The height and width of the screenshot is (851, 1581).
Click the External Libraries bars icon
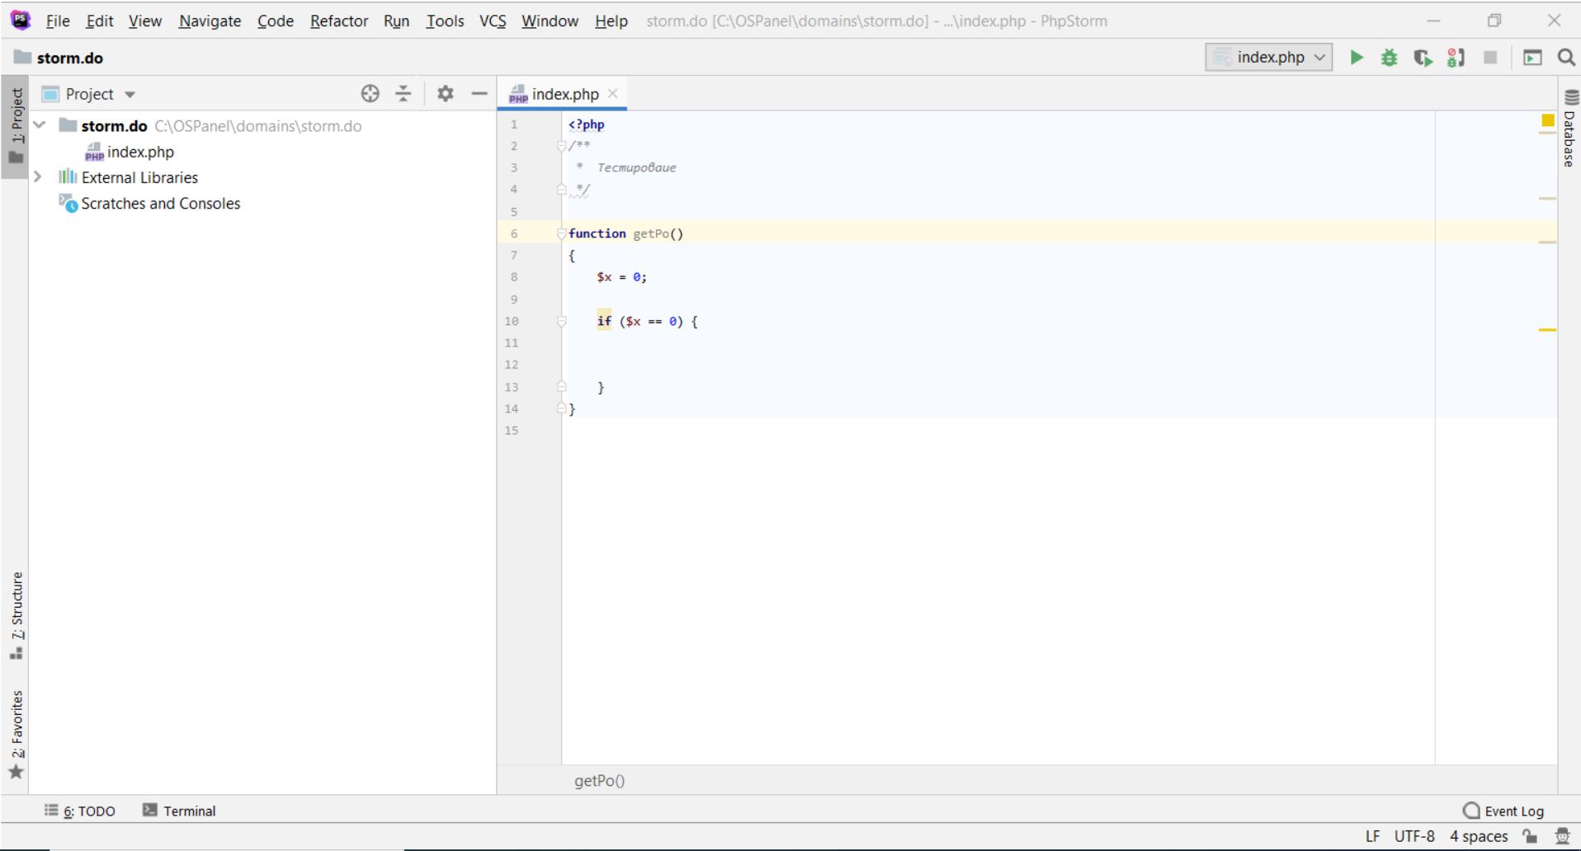click(68, 177)
